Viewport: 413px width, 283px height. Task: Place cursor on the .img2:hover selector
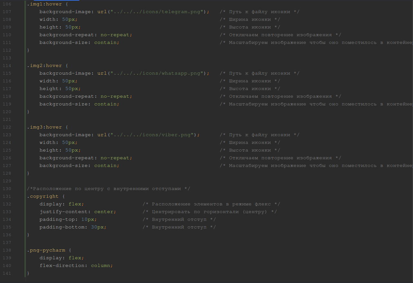(x=44, y=66)
